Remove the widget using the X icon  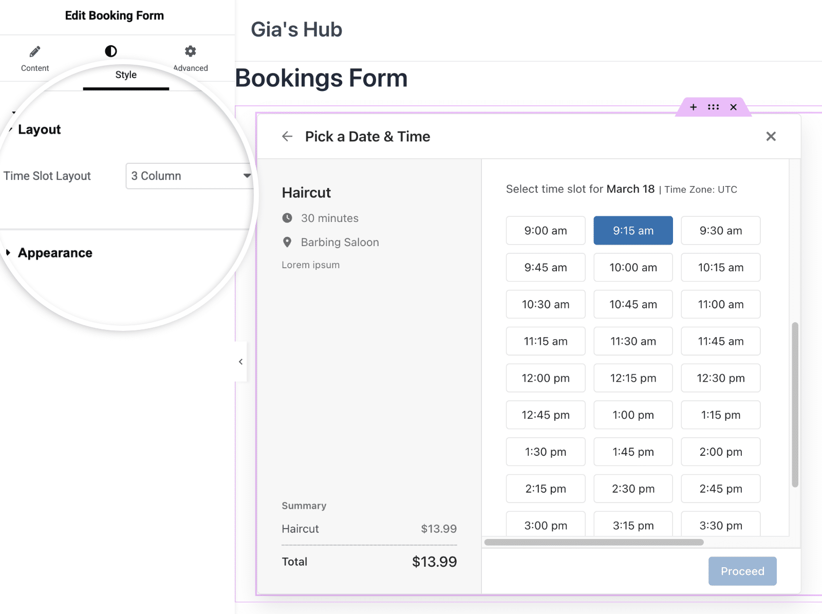(734, 107)
